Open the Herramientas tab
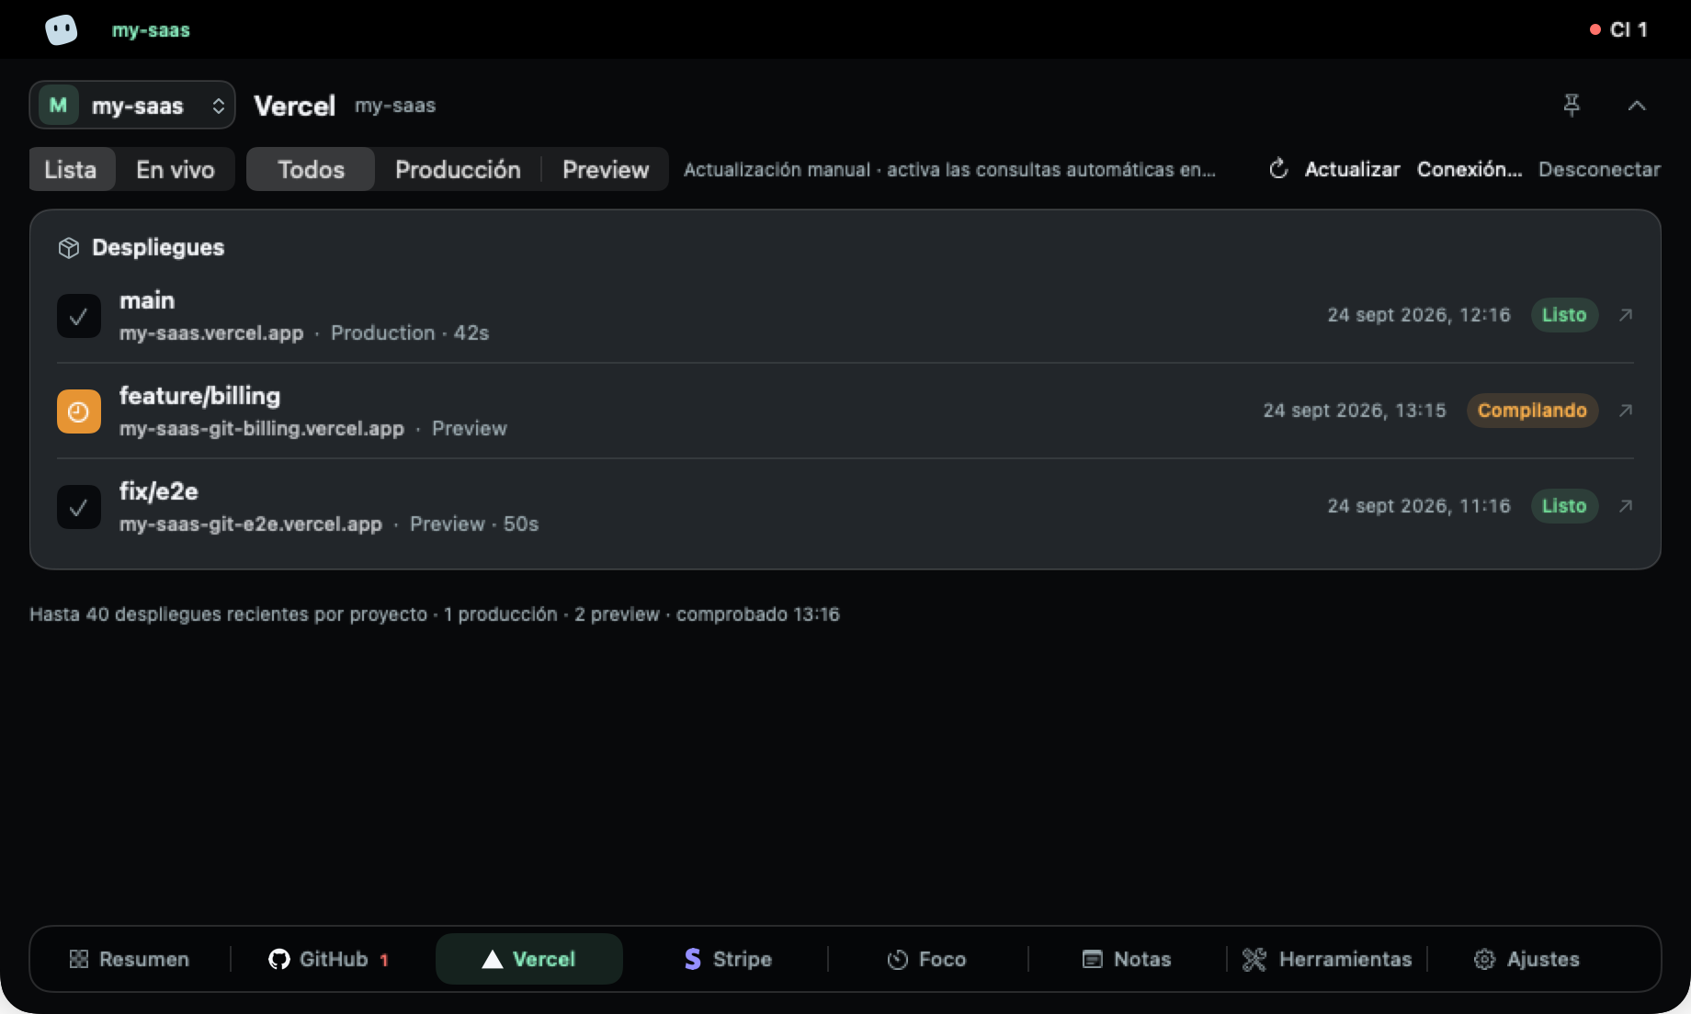Screen dimensions: 1691x1014 pos(1327,959)
